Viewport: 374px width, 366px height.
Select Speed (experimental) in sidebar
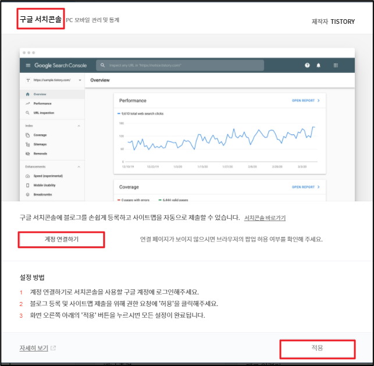(x=48, y=176)
